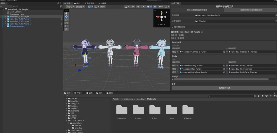
Task: Click the project favorites star icon
Action: click(x=271, y=96)
